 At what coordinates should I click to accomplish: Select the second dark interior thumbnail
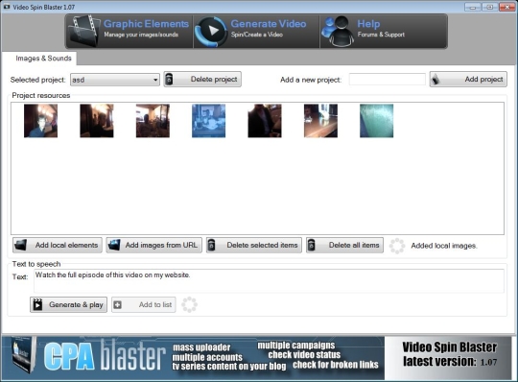pyautogui.click(x=97, y=121)
